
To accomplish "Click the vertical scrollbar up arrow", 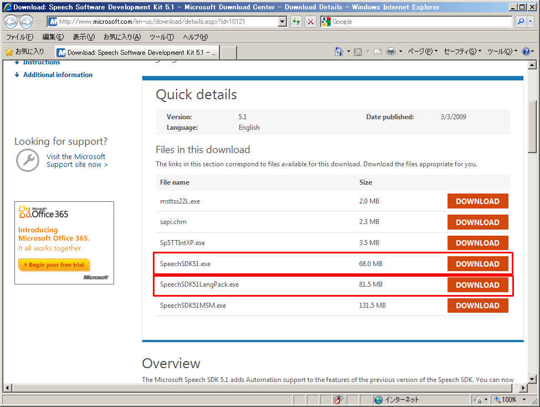I will coord(532,65).
